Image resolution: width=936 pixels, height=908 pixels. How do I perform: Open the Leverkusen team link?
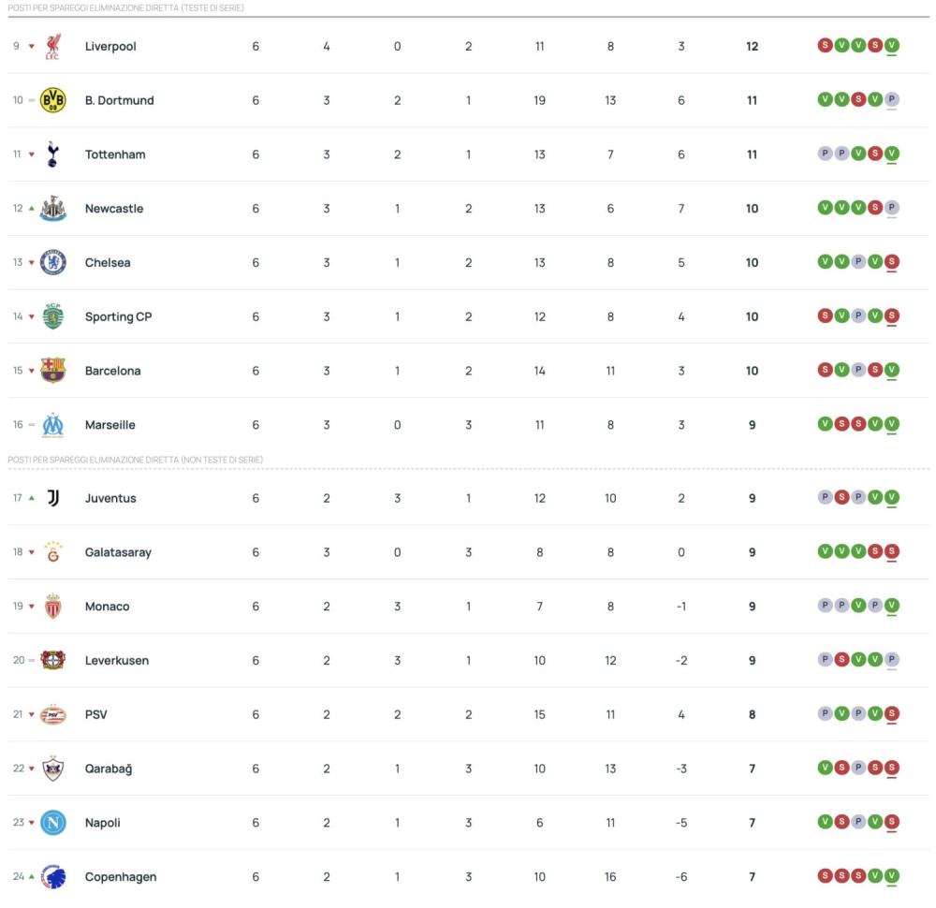coord(117,661)
